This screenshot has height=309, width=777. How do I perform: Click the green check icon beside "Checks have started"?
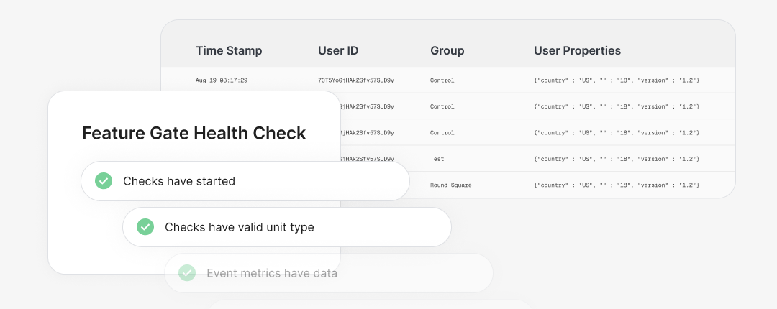point(104,181)
